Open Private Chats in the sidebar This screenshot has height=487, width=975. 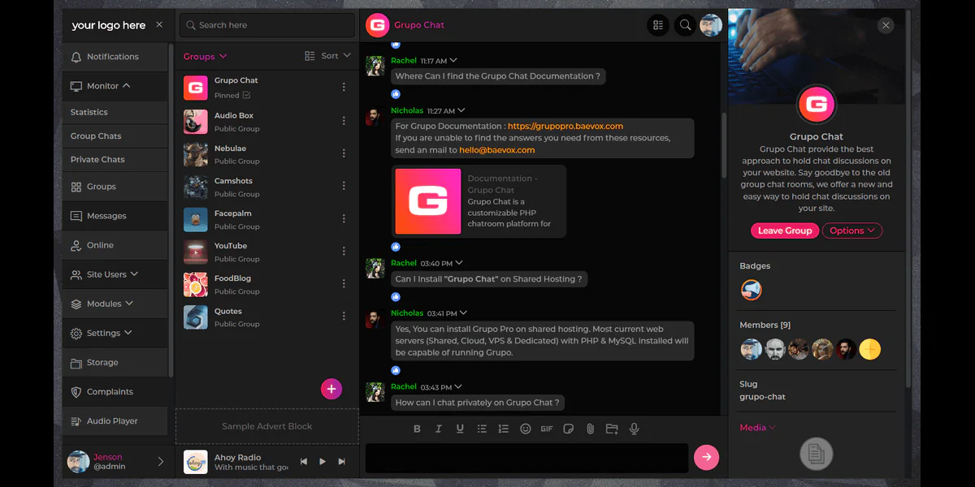click(x=115, y=159)
